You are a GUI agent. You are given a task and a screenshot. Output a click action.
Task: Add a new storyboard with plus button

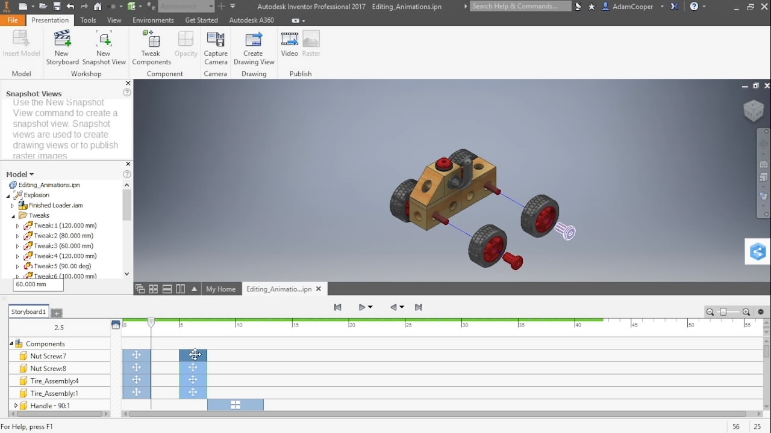pyautogui.click(x=57, y=313)
